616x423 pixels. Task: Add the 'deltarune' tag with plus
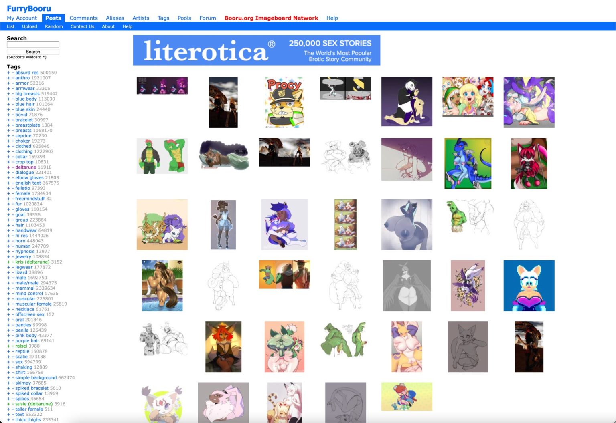[x=8, y=167]
